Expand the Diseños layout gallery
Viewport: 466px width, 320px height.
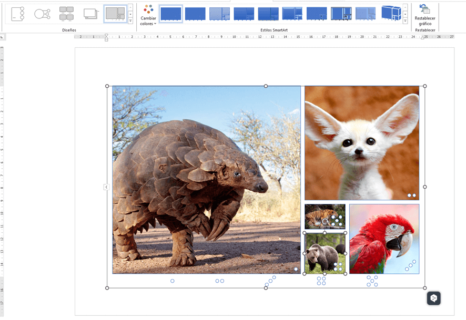(130, 22)
